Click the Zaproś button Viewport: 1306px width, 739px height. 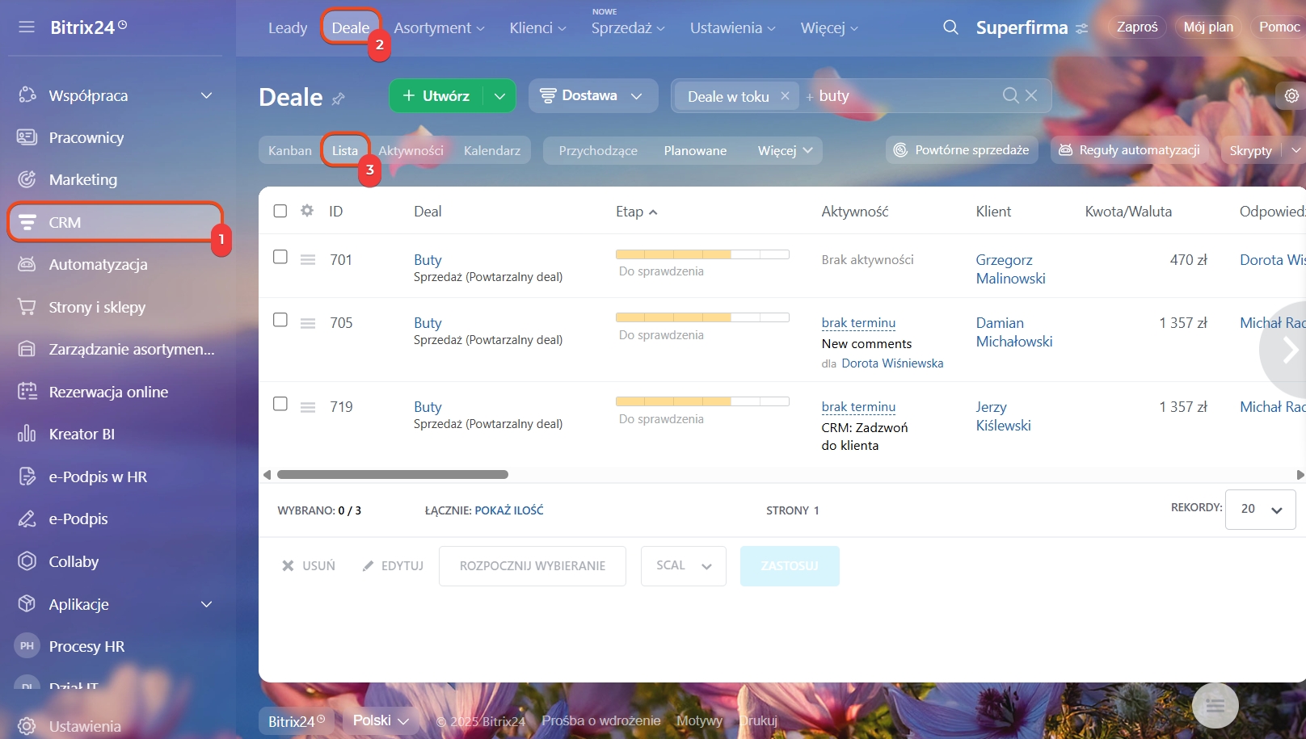click(1137, 27)
